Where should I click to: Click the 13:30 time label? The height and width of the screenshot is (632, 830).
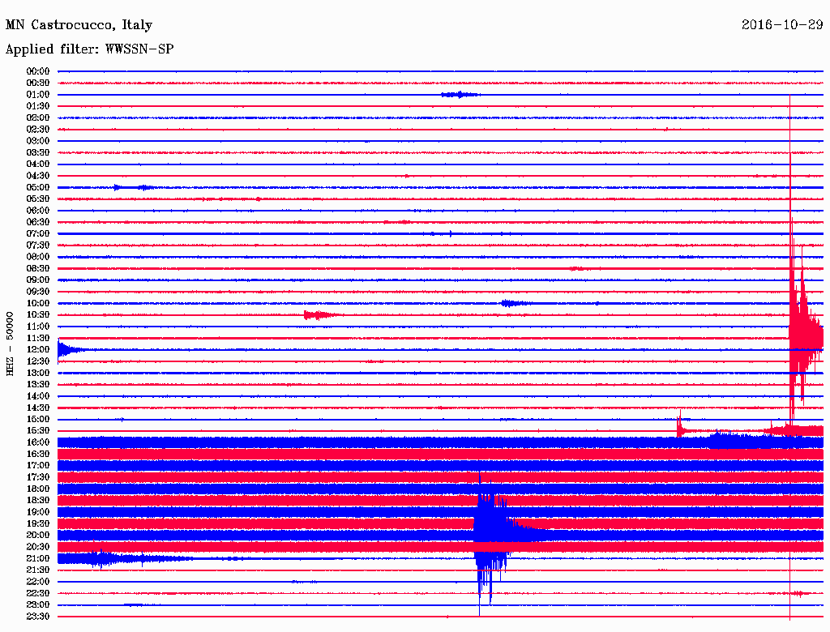(x=38, y=384)
